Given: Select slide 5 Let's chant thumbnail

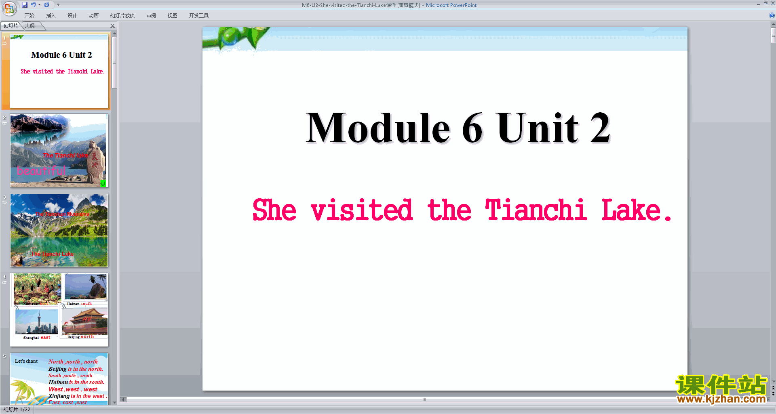Looking at the screenshot, I should click(x=59, y=379).
